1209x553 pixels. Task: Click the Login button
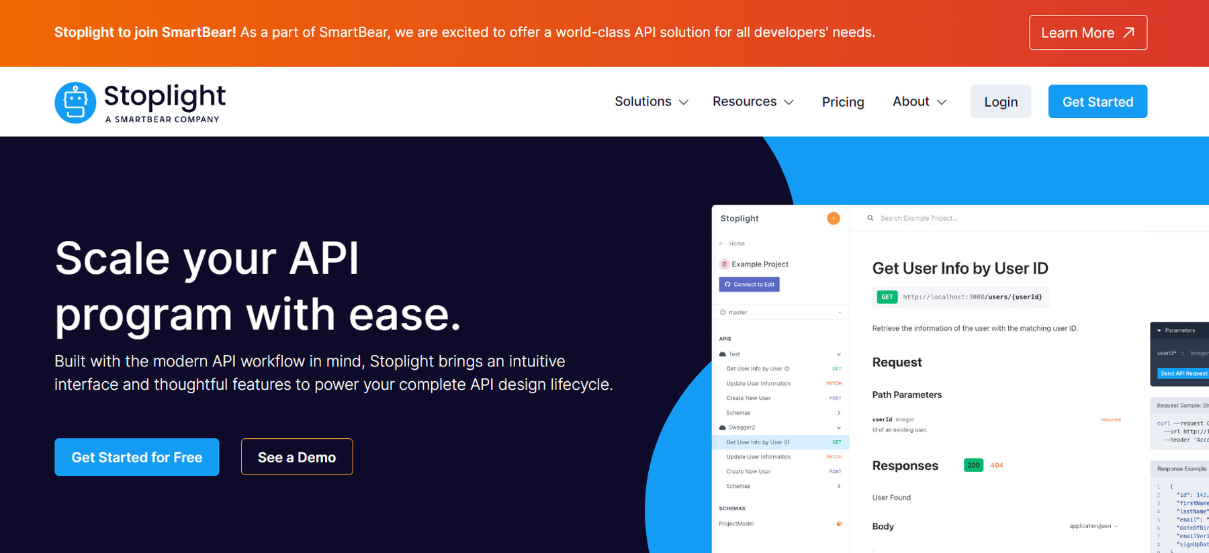click(x=1001, y=101)
